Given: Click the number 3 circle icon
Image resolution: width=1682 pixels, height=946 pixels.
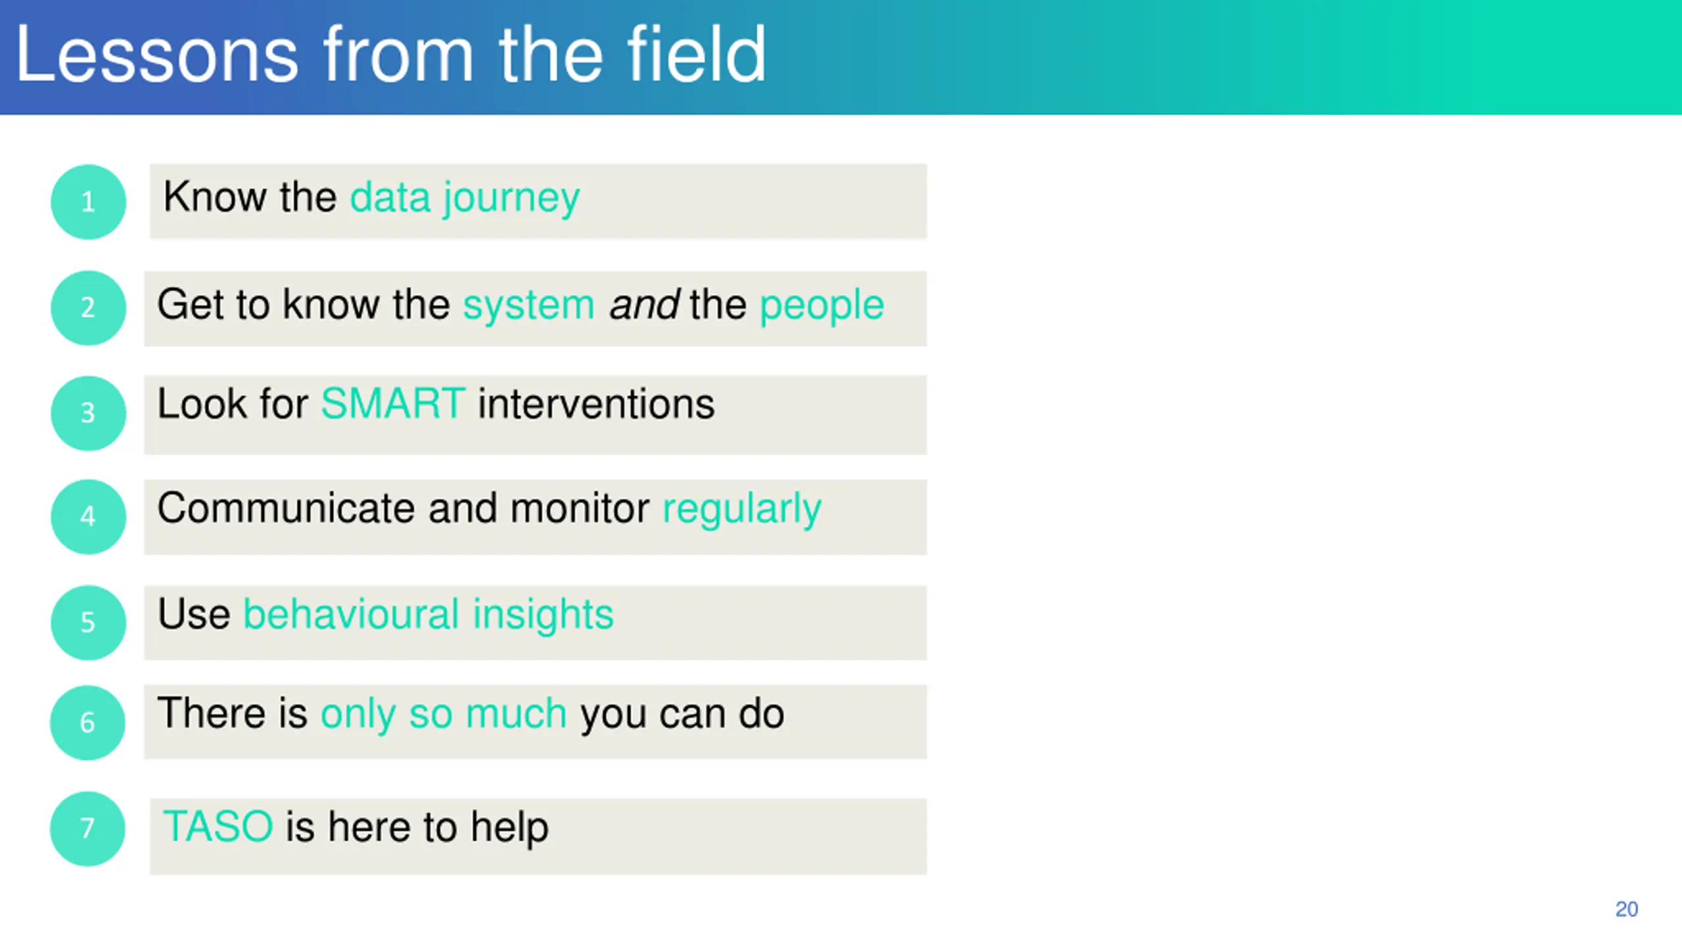Looking at the screenshot, I should pos(88,413).
